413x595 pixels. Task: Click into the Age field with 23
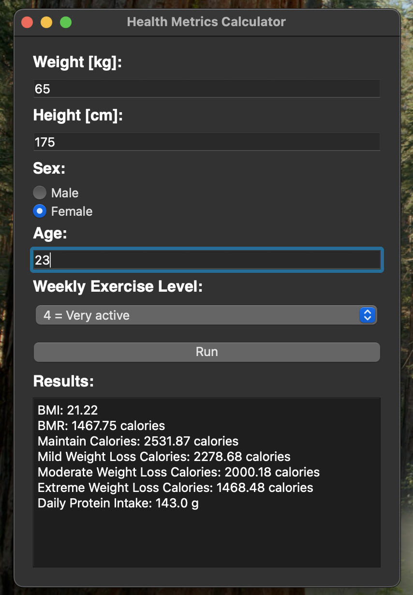206,260
